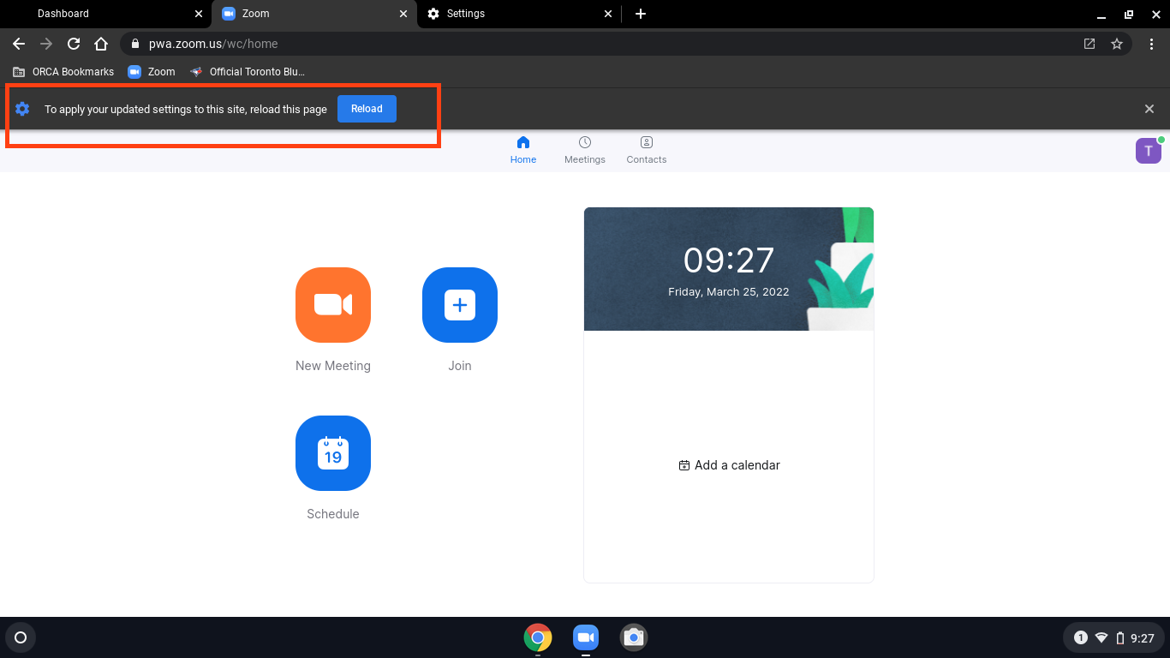
Task: Open the Zoom bookmark
Action: (152, 72)
